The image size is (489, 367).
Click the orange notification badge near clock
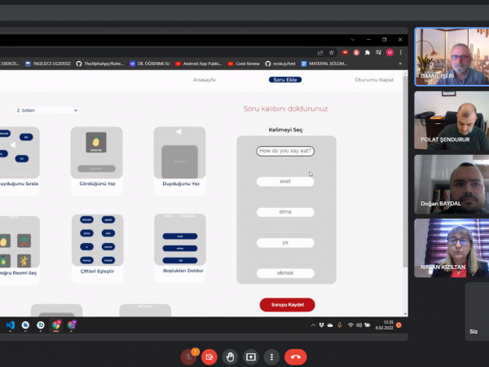399,325
